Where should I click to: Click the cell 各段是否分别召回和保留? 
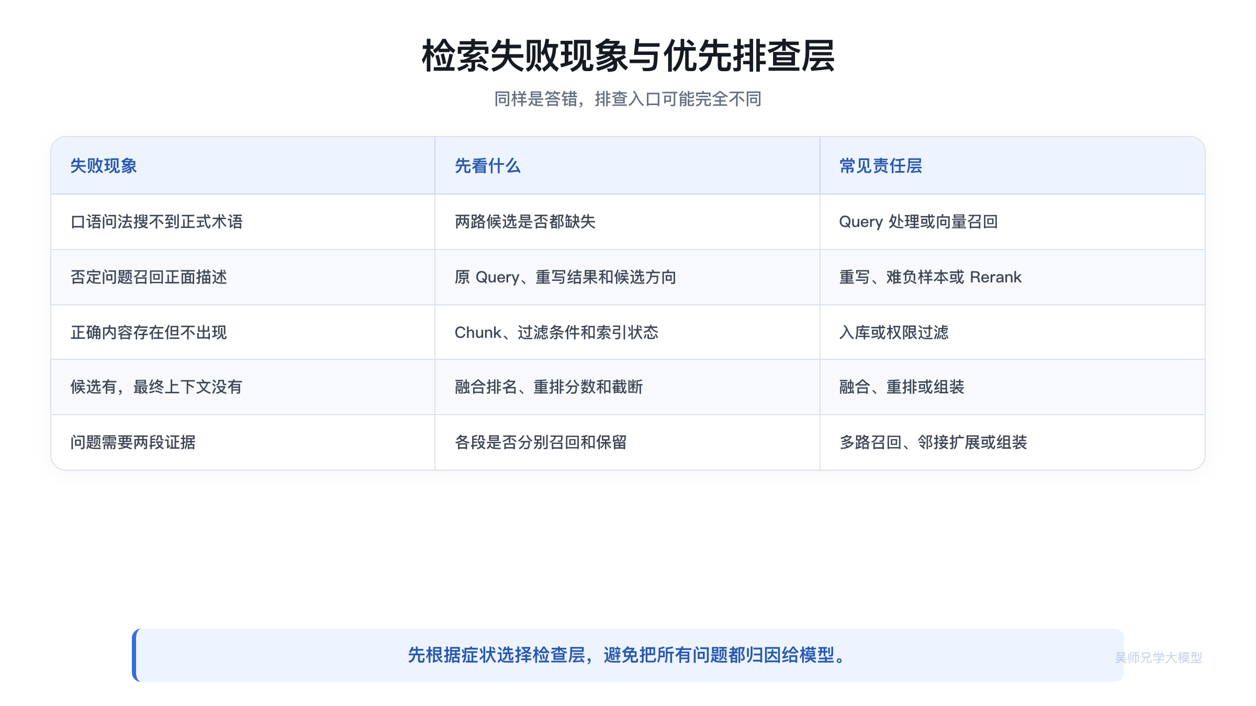click(x=627, y=442)
